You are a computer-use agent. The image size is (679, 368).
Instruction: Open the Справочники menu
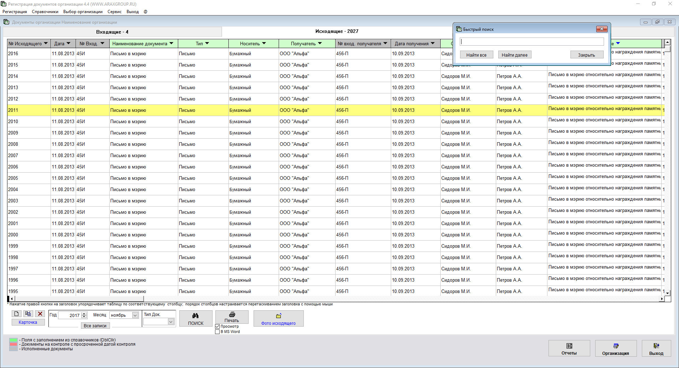click(x=45, y=12)
